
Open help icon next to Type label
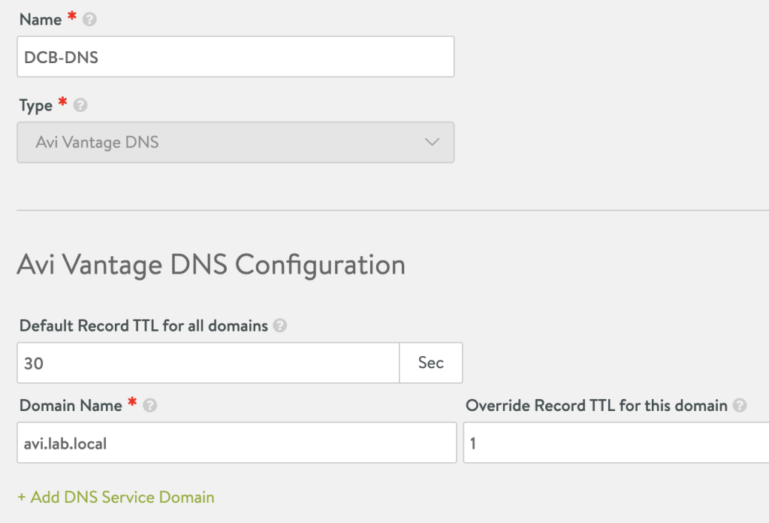[x=80, y=105]
